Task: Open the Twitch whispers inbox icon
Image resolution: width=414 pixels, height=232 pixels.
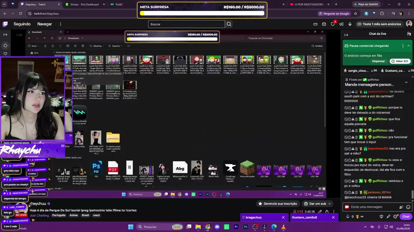Action: (x=324, y=24)
